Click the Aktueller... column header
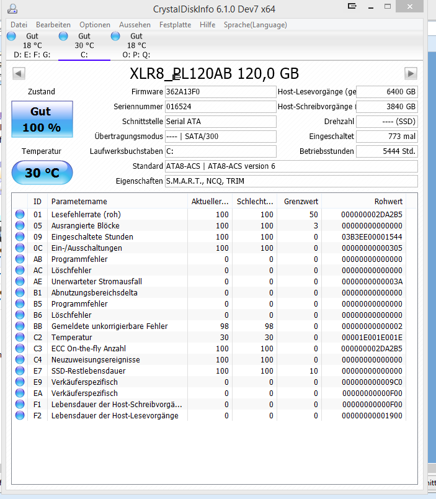 [210, 202]
